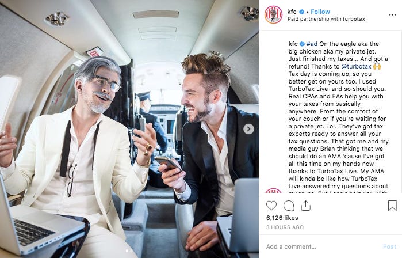Click the blue verified badge beside kfc
The width and height of the screenshot is (402, 258).
click(x=302, y=12)
